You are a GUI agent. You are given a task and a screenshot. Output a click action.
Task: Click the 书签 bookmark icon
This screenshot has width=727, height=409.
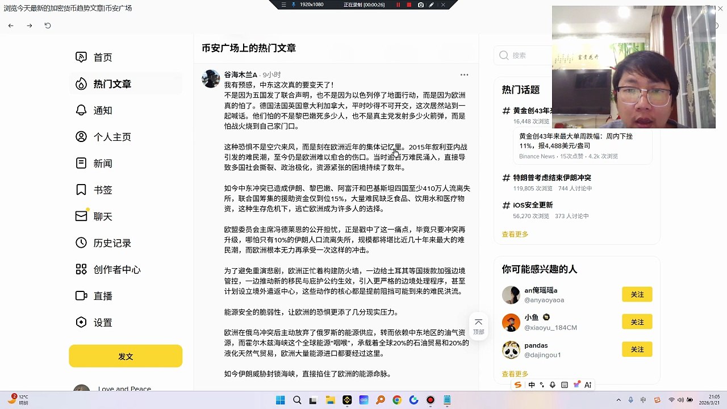pyautogui.click(x=81, y=190)
